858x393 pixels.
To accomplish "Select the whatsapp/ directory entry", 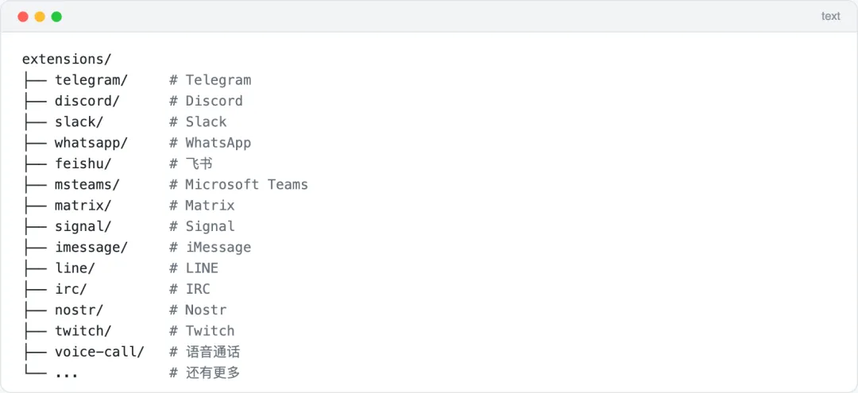I will tap(91, 143).
